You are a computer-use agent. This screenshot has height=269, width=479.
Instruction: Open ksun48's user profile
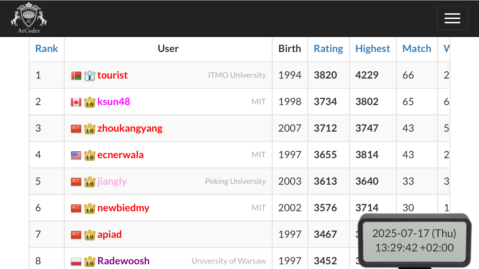pyautogui.click(x=113, y=102)
